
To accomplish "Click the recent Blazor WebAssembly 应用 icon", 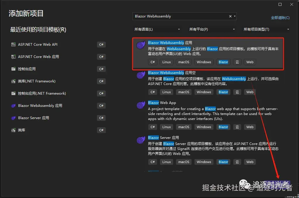I will pyautogui.click(x=13, y=106).
